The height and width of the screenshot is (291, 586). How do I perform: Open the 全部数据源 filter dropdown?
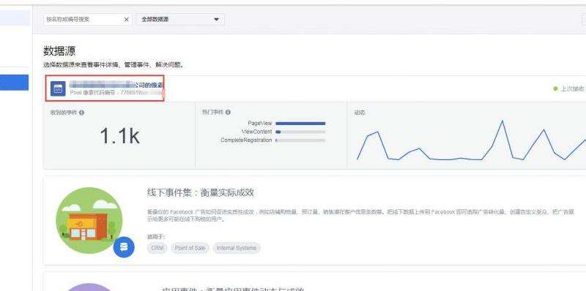[180, 20]
